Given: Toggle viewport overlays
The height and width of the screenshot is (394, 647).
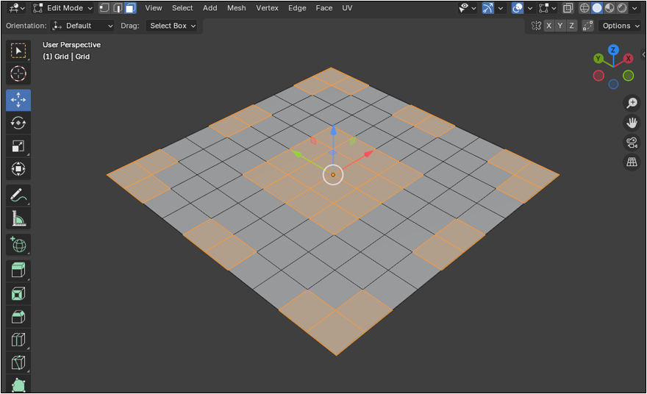Looking at the screenshot, I should pyautogui.click(x=518, y=8).
